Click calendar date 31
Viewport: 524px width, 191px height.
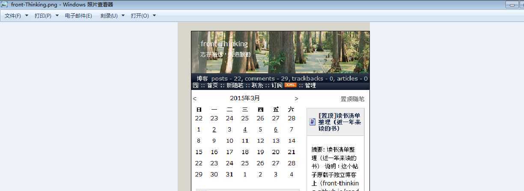(229, 174)
